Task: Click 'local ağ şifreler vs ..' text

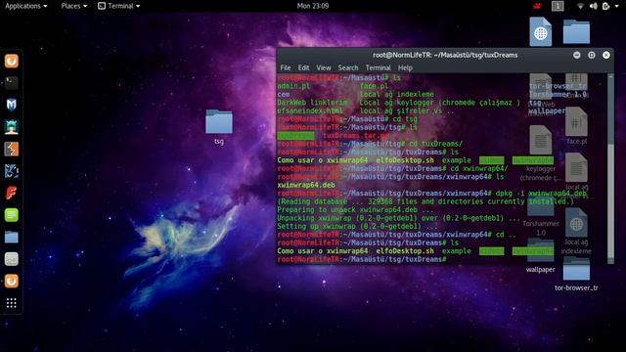Action: coord(407,110)
